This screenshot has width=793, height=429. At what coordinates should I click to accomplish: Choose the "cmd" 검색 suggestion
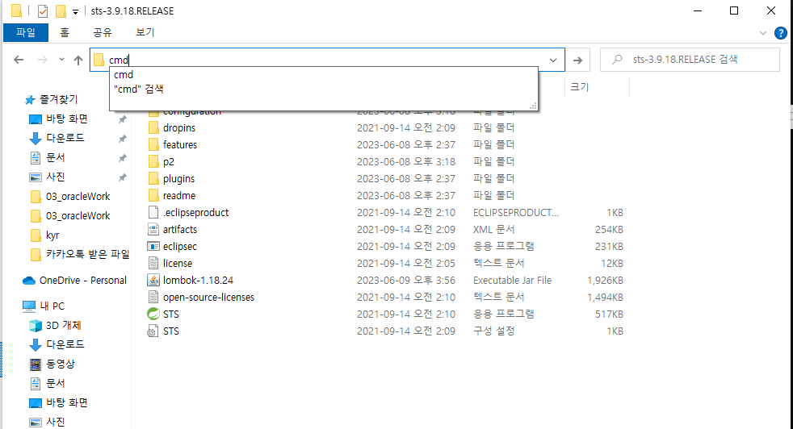click(324, 89)
